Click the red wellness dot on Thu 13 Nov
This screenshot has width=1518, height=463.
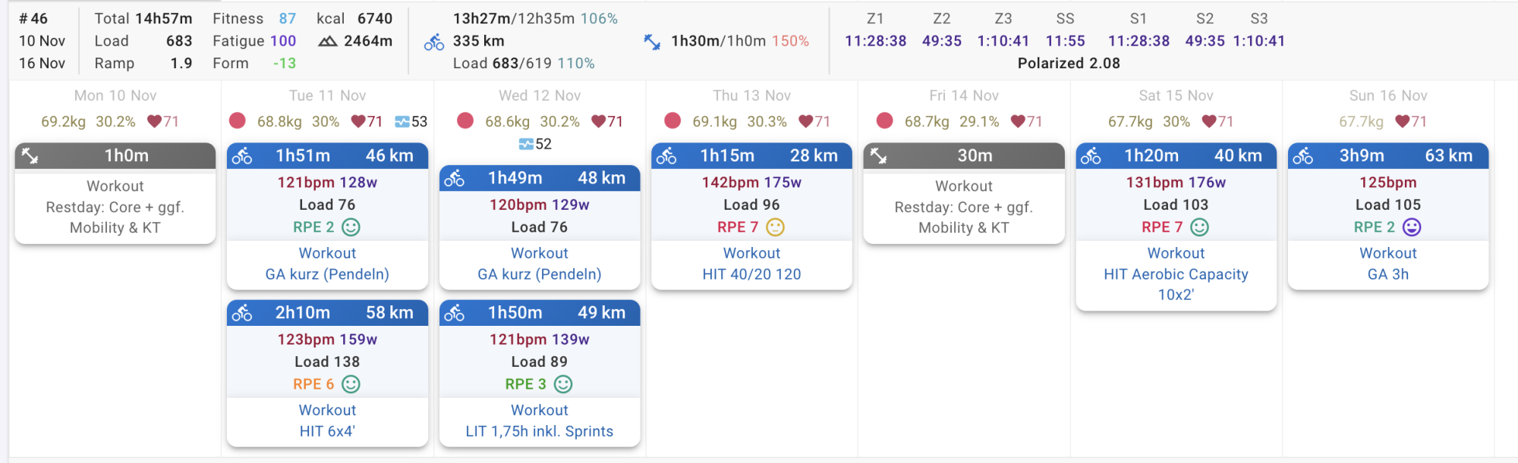coord(672,121)
